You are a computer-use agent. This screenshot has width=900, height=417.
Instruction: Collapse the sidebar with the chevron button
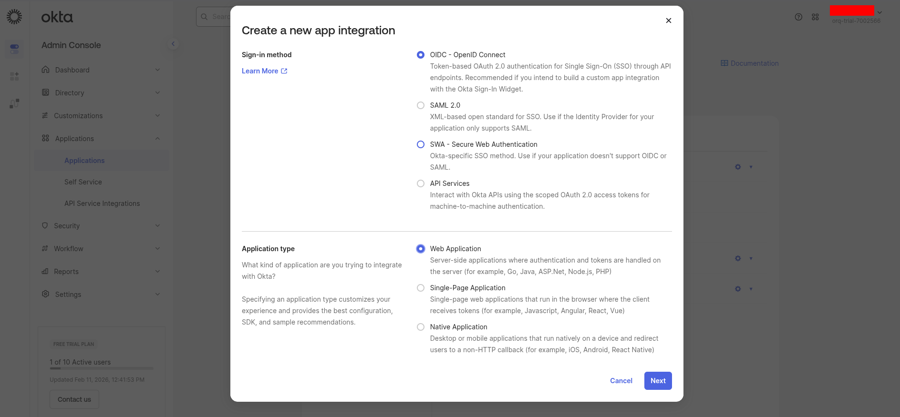173,44
